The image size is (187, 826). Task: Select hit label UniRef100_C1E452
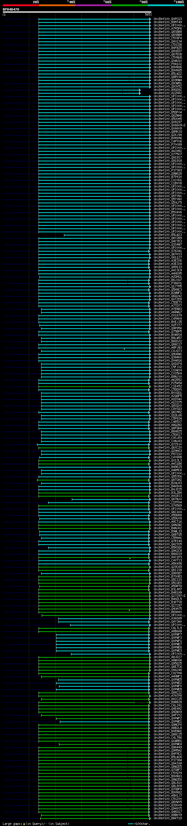click(168, 386)
